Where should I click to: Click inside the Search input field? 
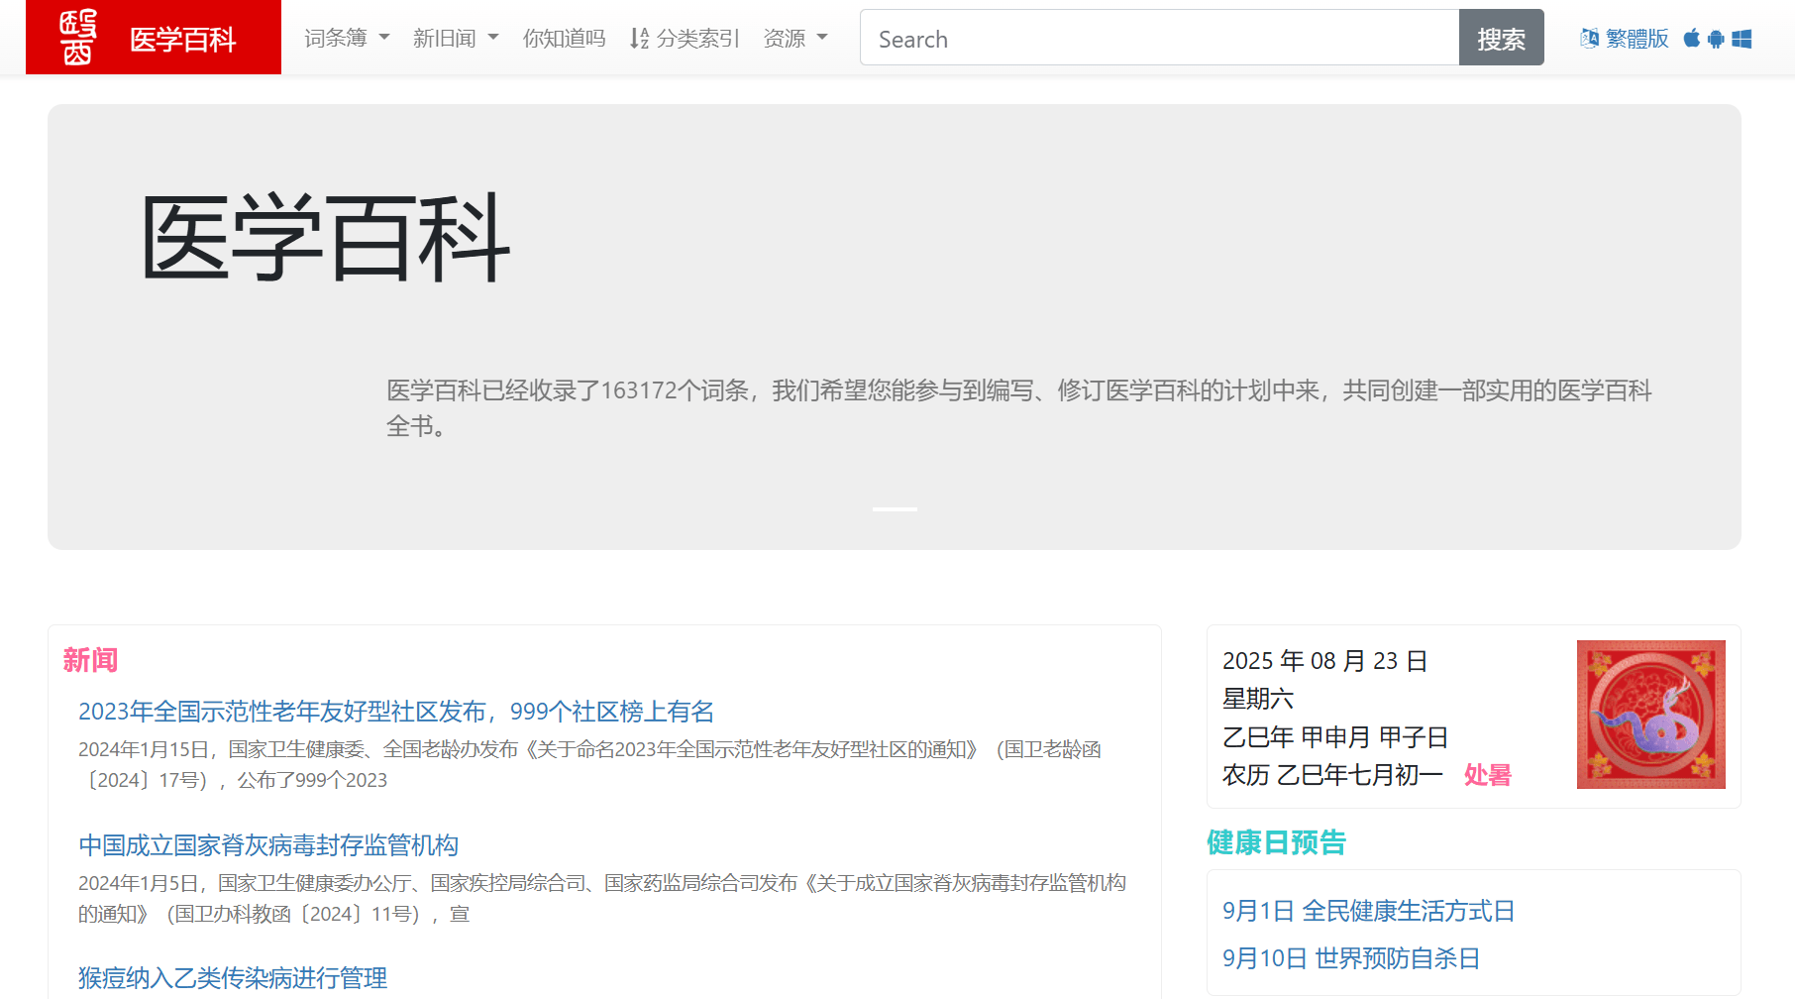pos(1159,38)
